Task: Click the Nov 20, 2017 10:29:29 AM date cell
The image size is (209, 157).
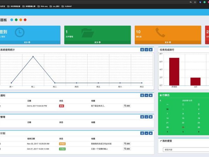Action: [38, 144]
